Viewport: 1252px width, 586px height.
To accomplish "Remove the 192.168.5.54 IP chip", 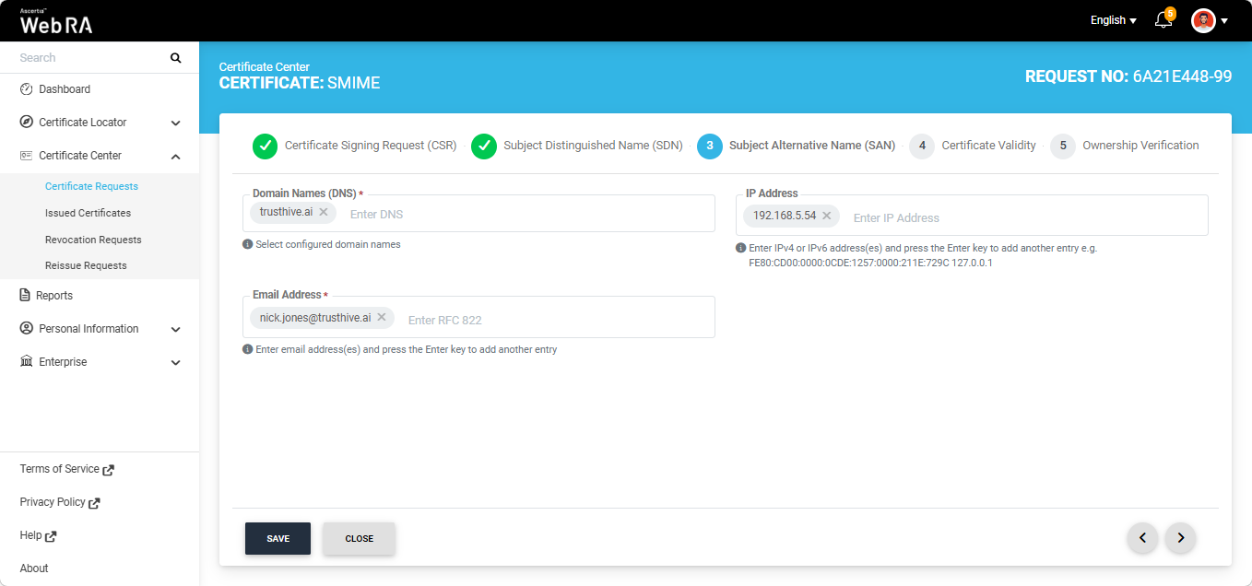I will 827,216.
